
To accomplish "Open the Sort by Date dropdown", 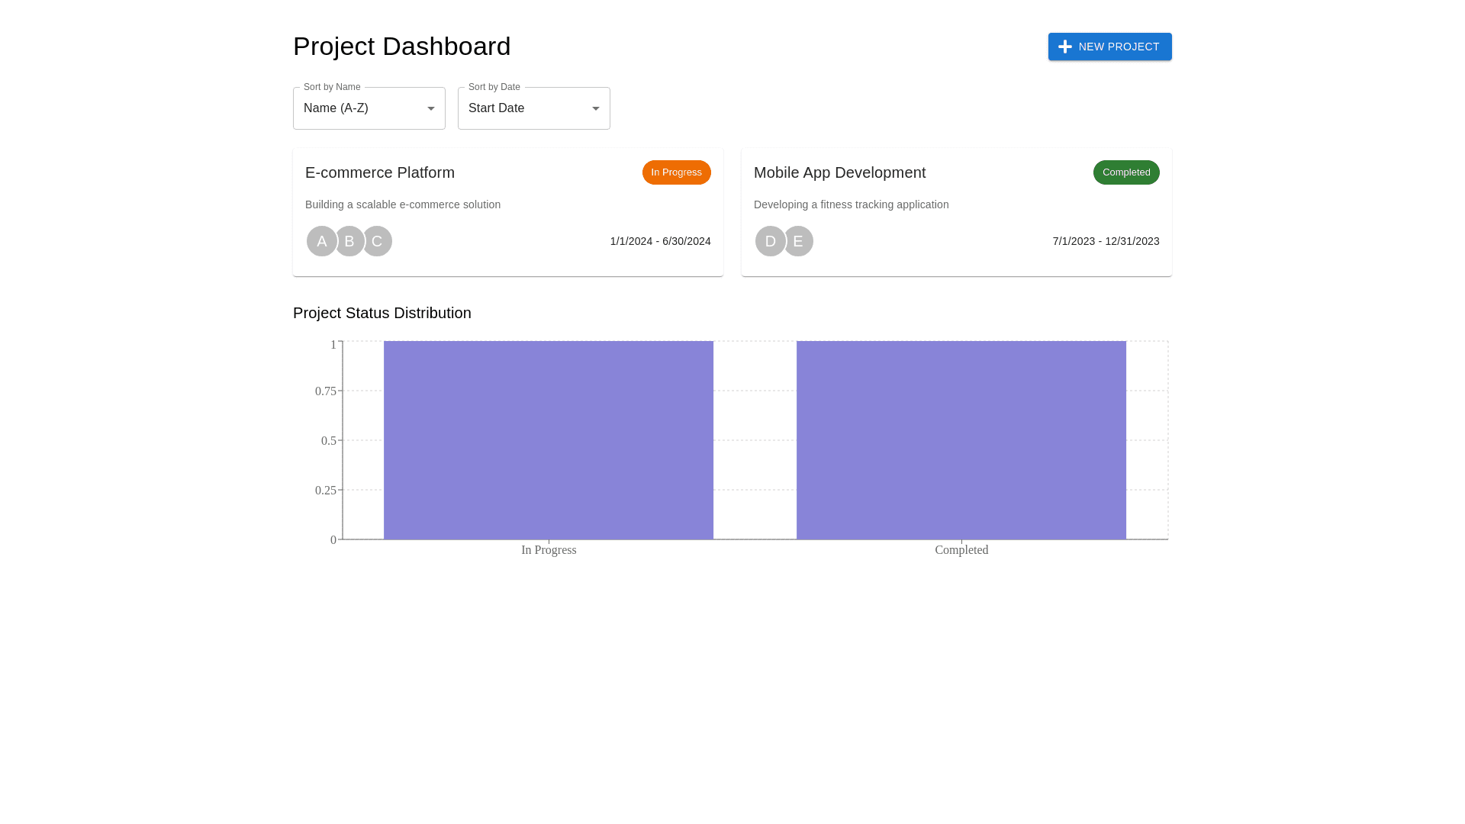I will 525,108.
